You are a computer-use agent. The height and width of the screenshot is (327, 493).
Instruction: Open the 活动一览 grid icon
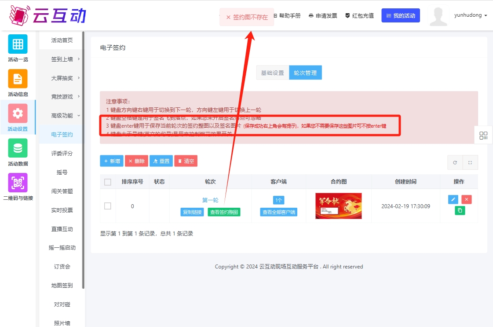coord(18,44)
